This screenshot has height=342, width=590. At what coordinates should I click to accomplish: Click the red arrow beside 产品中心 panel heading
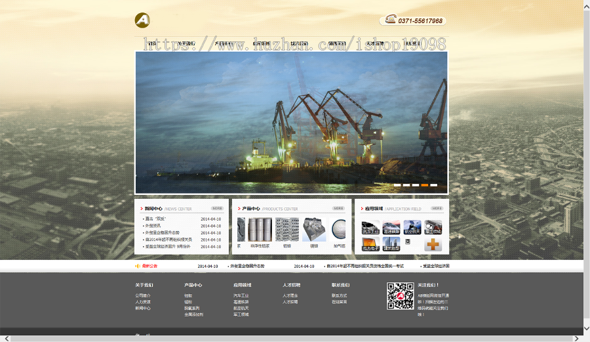pos(239,209)
